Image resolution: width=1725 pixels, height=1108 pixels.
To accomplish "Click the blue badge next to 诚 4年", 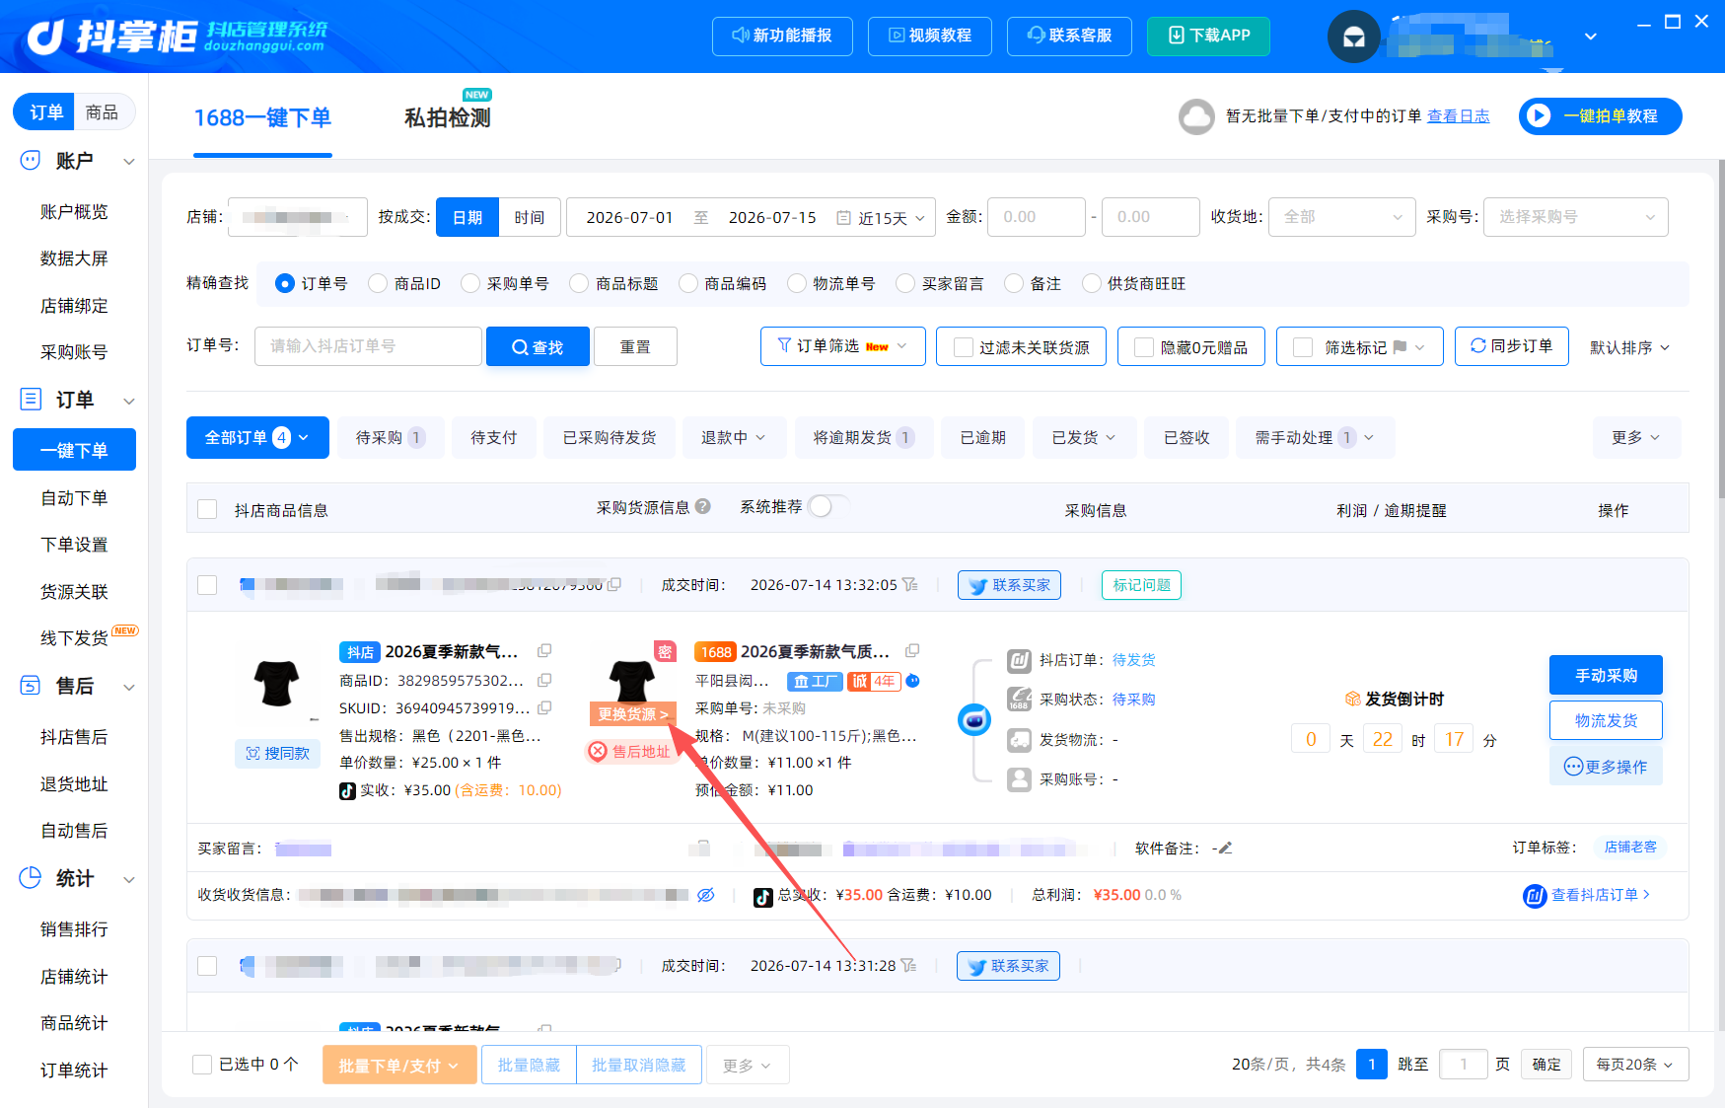I will point(912,681).
